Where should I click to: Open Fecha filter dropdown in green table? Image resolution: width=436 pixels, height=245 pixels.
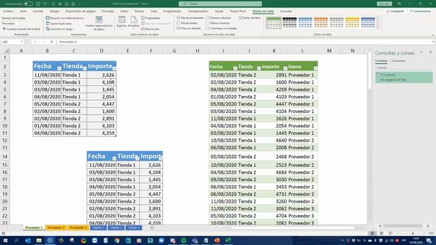(x=235, y=68)
